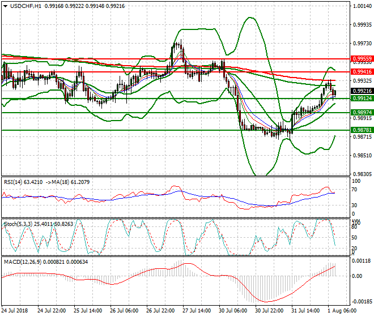This screenshot has height=317, width=374.
Task: Select the 26 Jul 22:00 time axis label
Action: coord(160,311)
